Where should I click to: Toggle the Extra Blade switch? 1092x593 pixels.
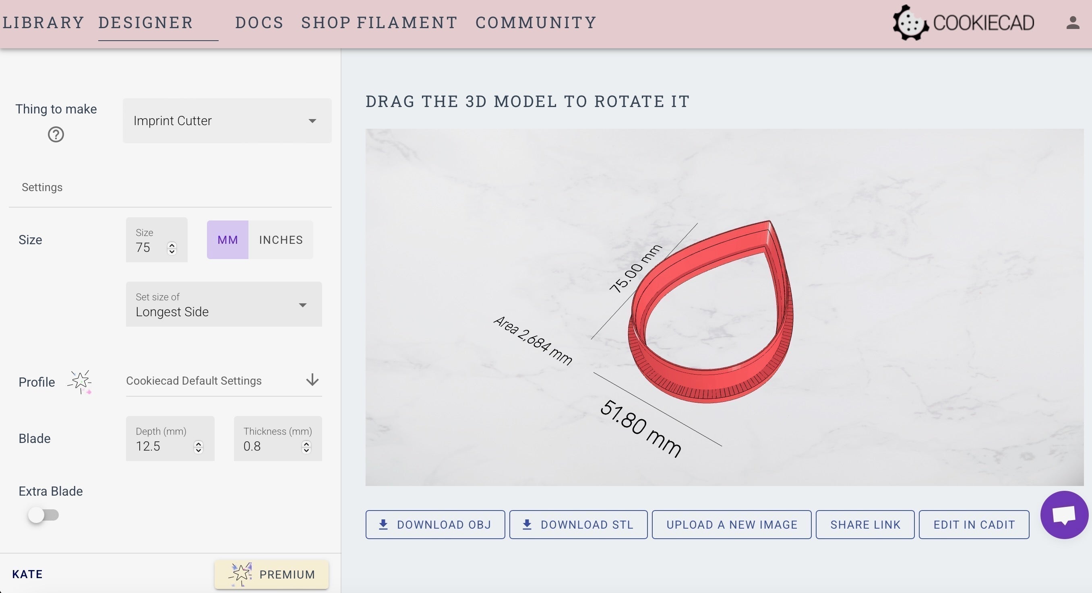[43, 515]
